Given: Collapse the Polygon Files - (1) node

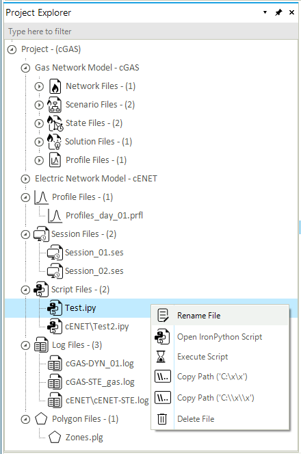Looking at the screenshot, I should [x=25, y=419].
